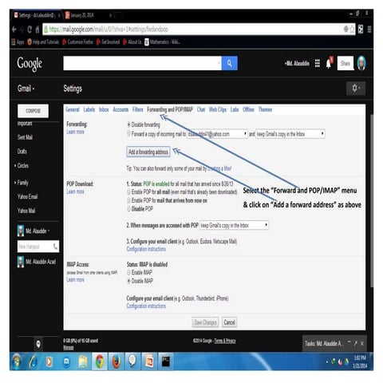
Task: Switch to the January 20, 2014 browser tab
Action: [88, 15]
